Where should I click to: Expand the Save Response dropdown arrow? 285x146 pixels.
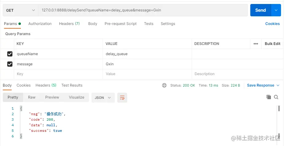click(278, 85)
